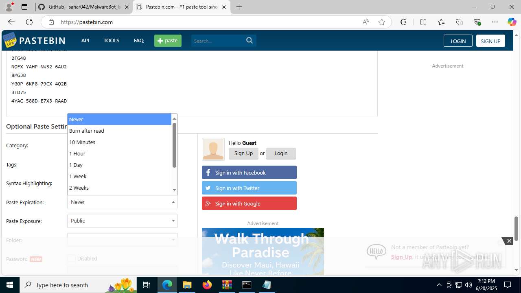Open the API menu item
Viewport: 521px width, 293px height.
point(85,40)
